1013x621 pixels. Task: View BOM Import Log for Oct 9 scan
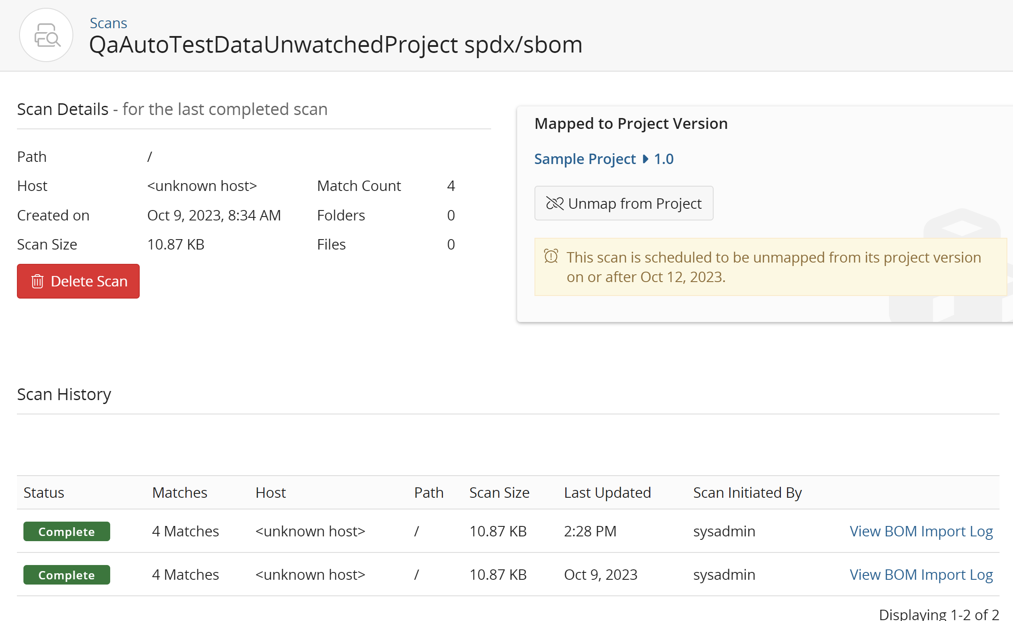(x=921, y=575)
